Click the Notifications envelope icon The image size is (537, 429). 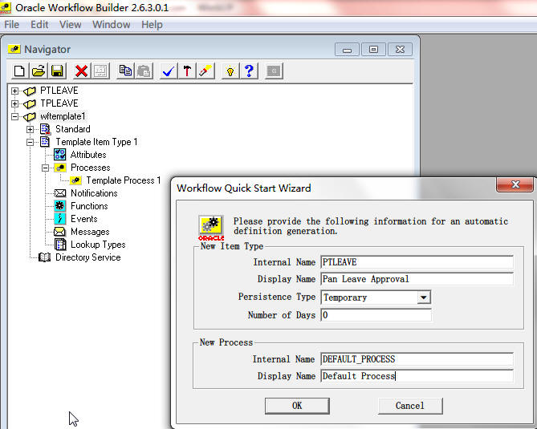[60, 193]
